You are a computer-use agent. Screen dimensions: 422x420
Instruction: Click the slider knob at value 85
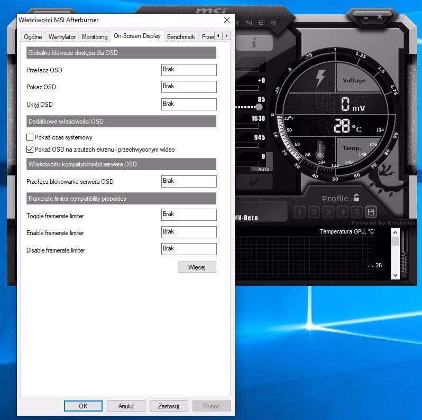tap(259, 106)
